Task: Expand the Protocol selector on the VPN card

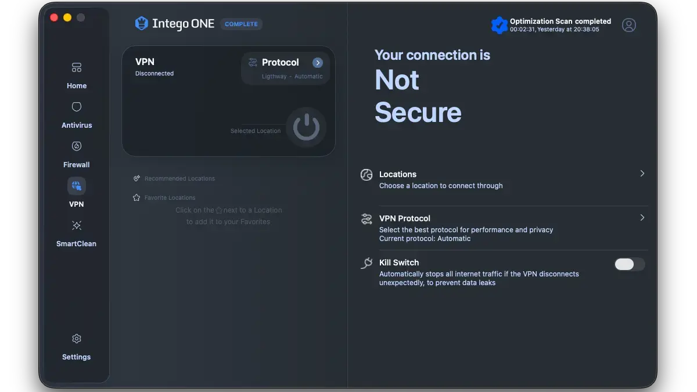Action: (318, 62)
